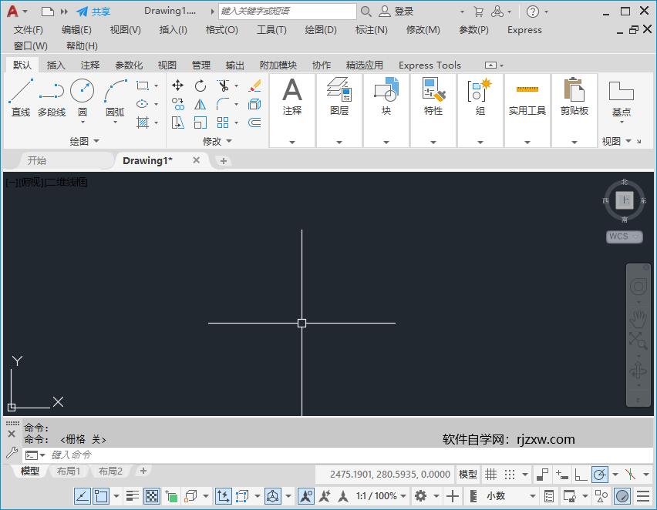657x510 pixels.
Task: Toggle snap mode dotted grid icon
Action: click(510, 475)
